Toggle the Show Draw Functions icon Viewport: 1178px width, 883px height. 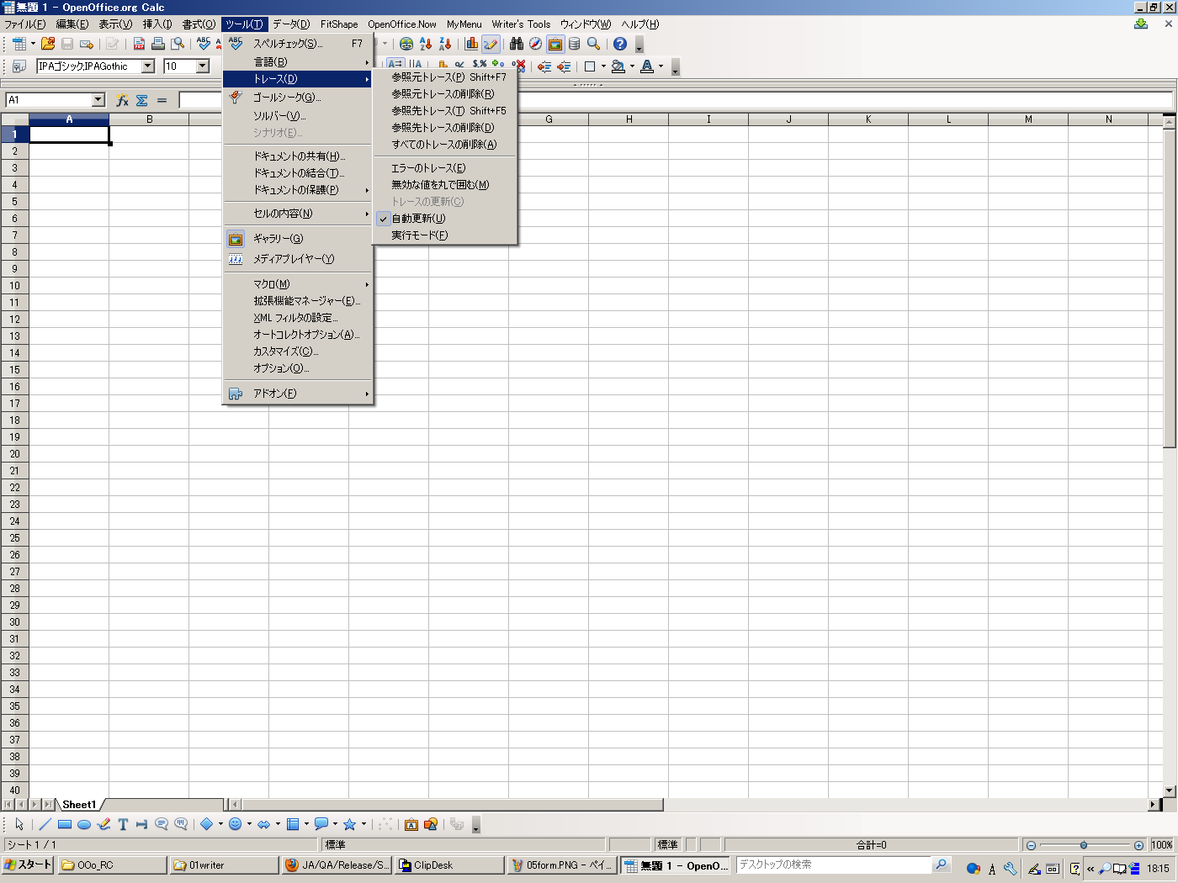pyautogui.click(x=491, y=44)
